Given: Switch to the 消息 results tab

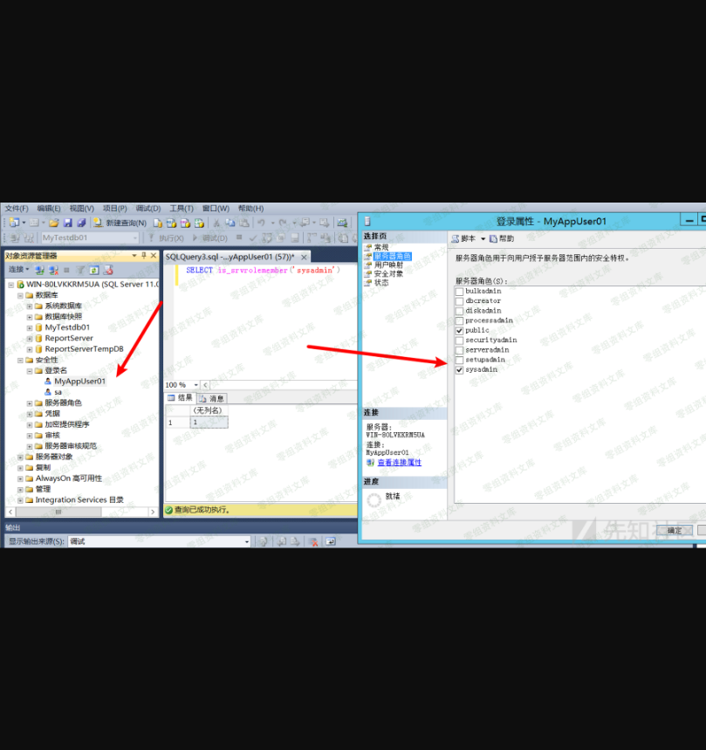Looking at the screenshot, I should [x=212, y=398].
